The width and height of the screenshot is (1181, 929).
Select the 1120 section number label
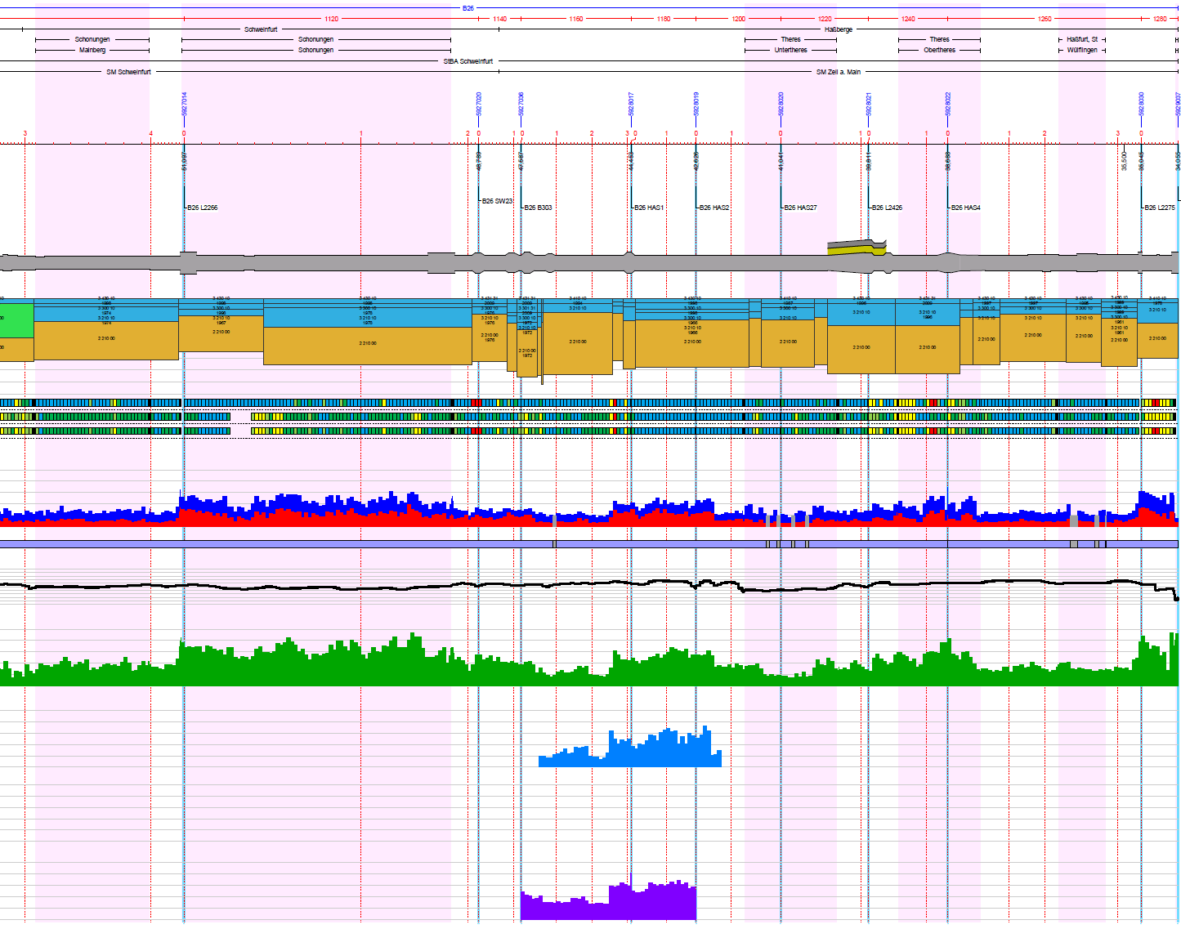(x=331, y=19)
